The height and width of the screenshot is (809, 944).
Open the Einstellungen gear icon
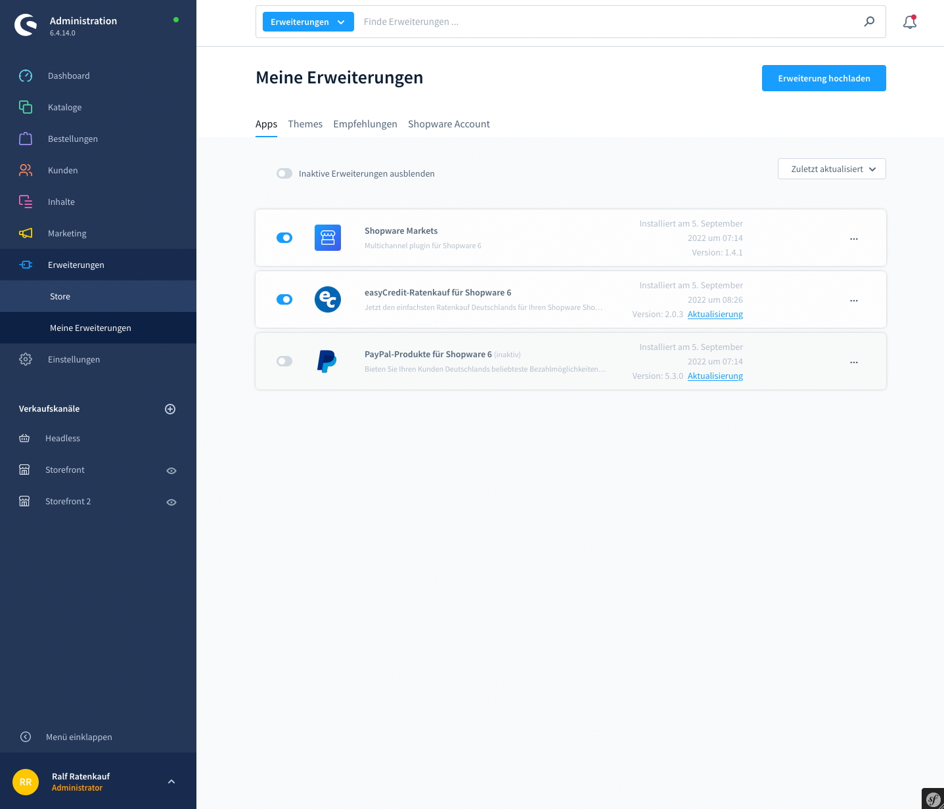26,359
